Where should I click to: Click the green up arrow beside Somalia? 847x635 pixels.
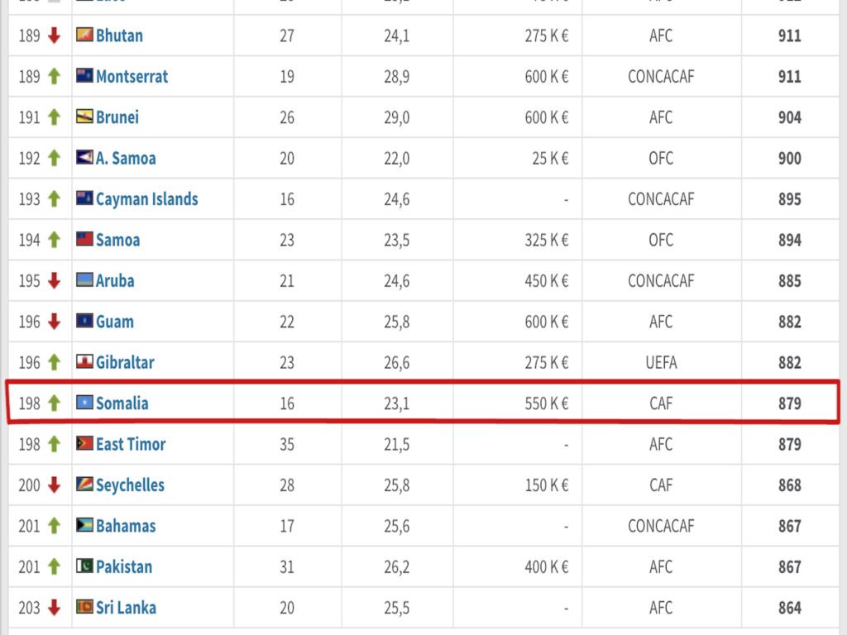click(55, 403)
